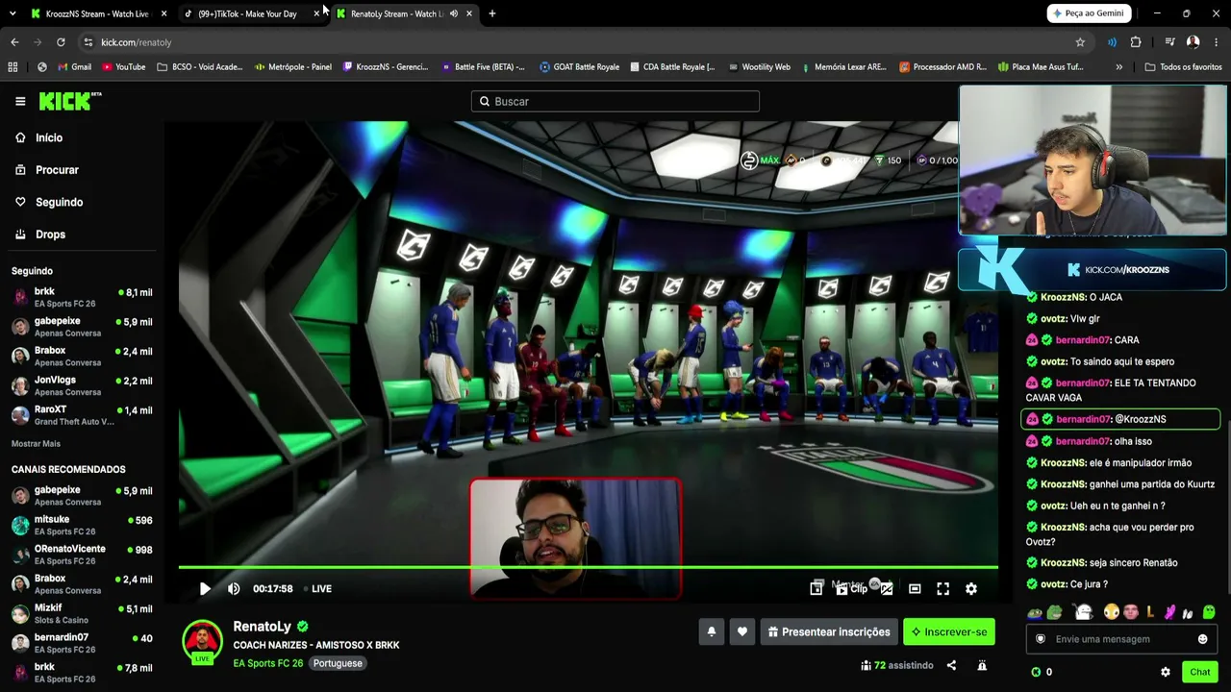Click the Kick points balance icon
1231x692 pixels.
(x=1036, y=672)
